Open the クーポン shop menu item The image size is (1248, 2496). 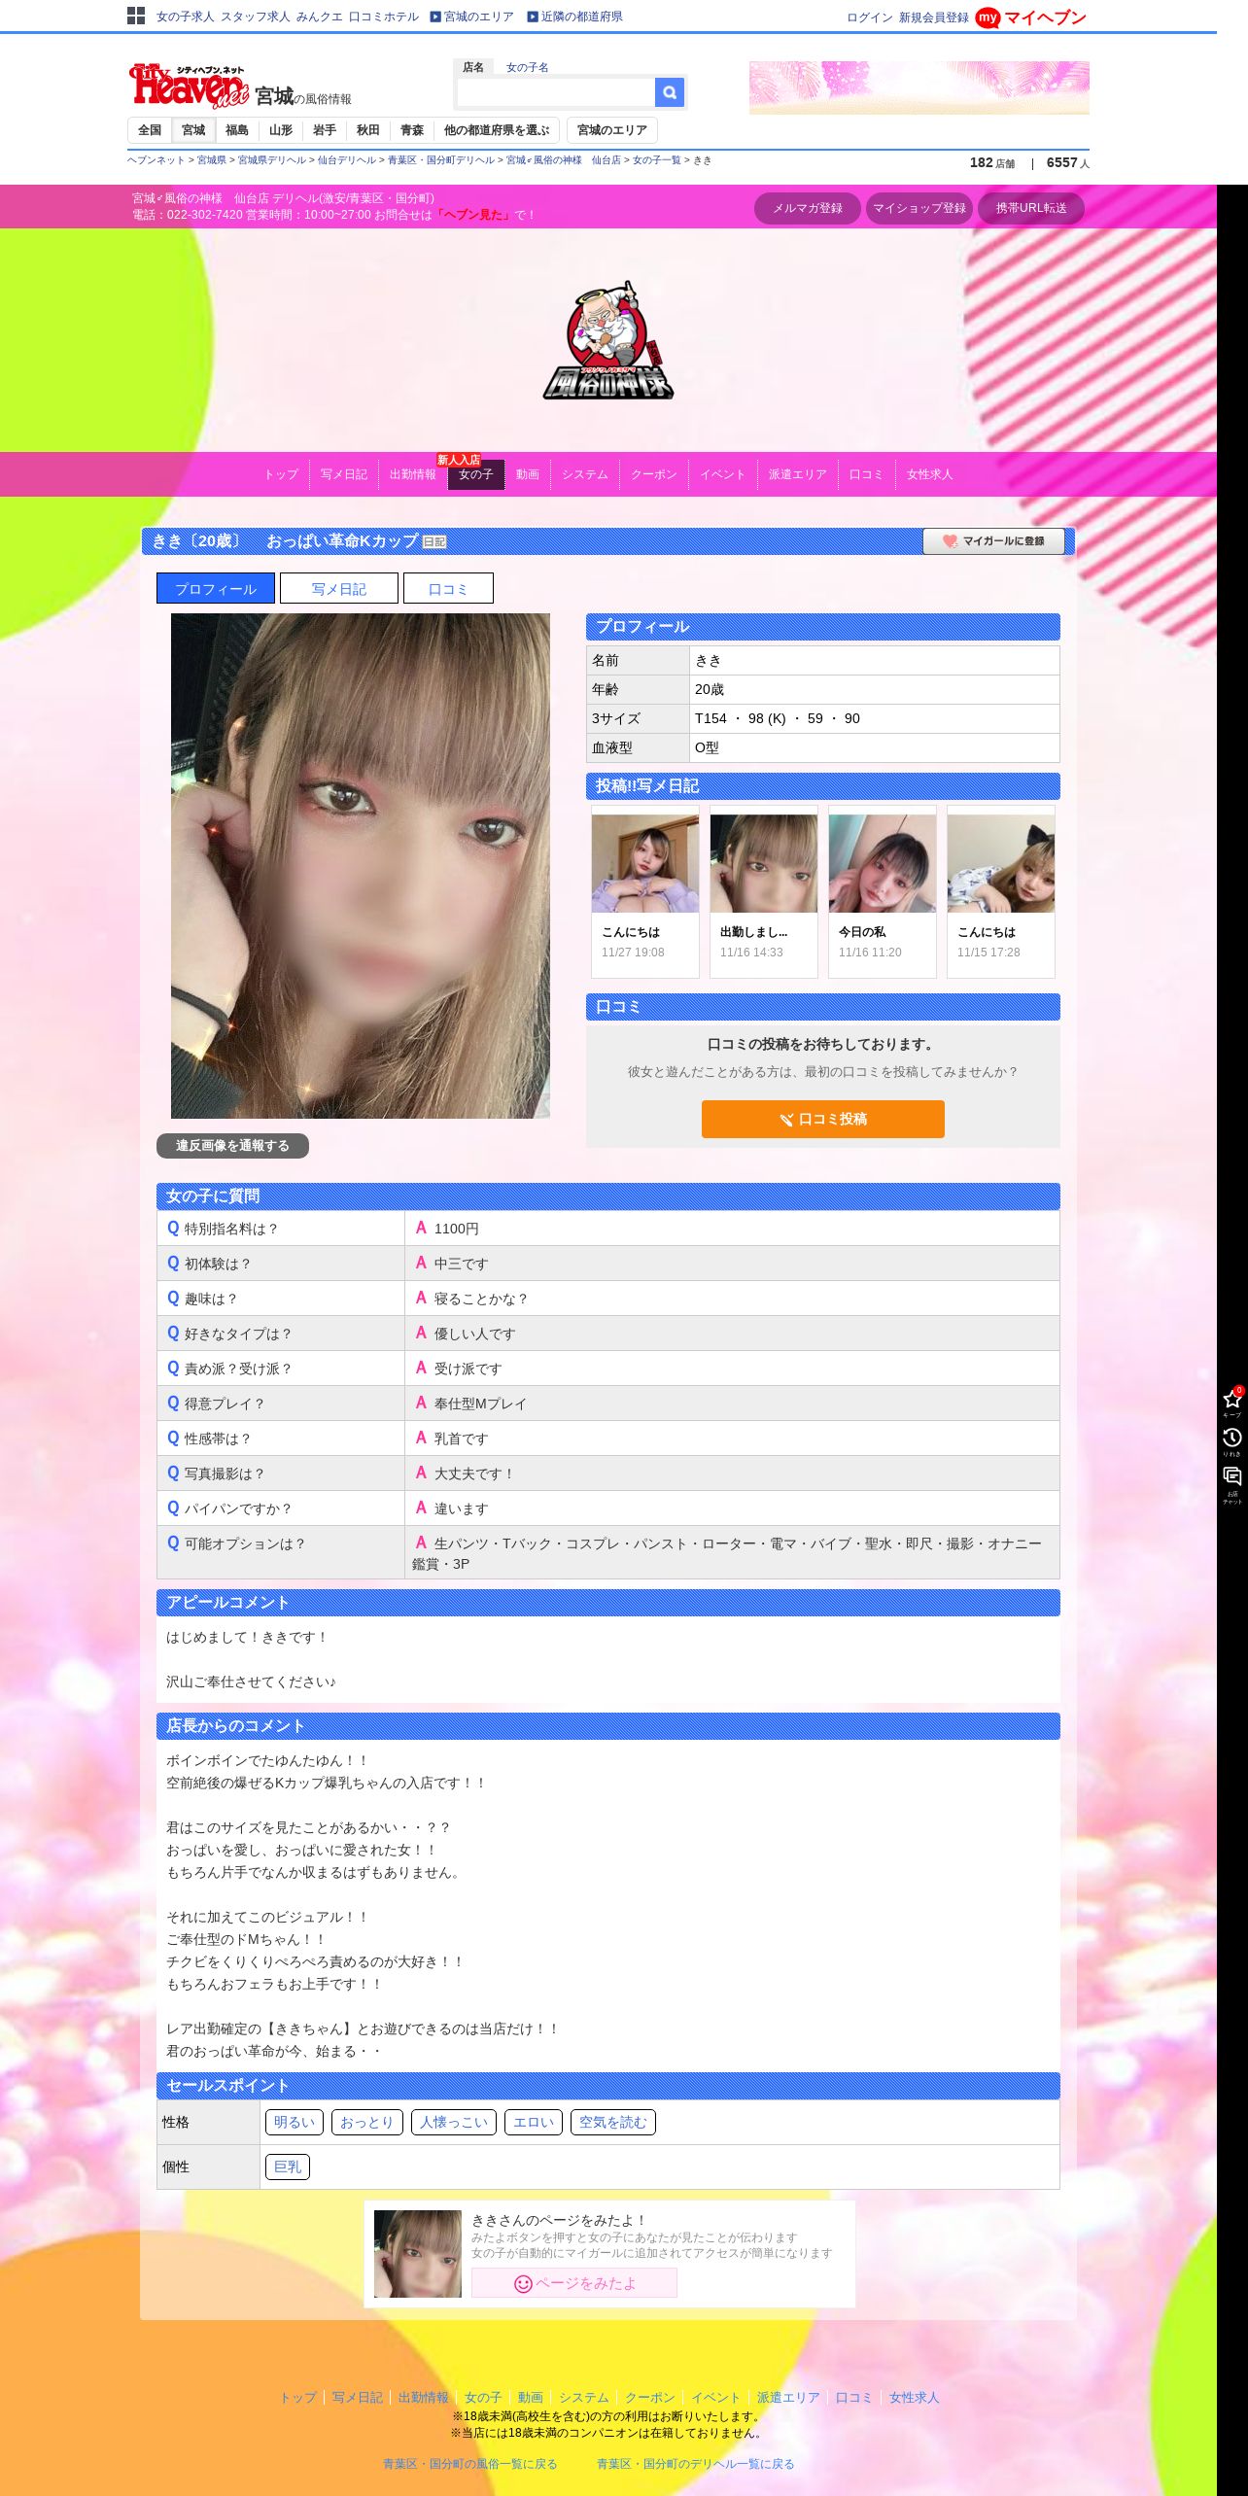(x=654, y=474)
